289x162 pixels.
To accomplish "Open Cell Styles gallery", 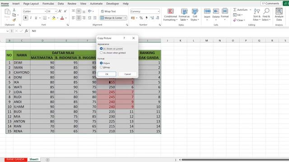I will pyautogui.click(x=195, y=15).
